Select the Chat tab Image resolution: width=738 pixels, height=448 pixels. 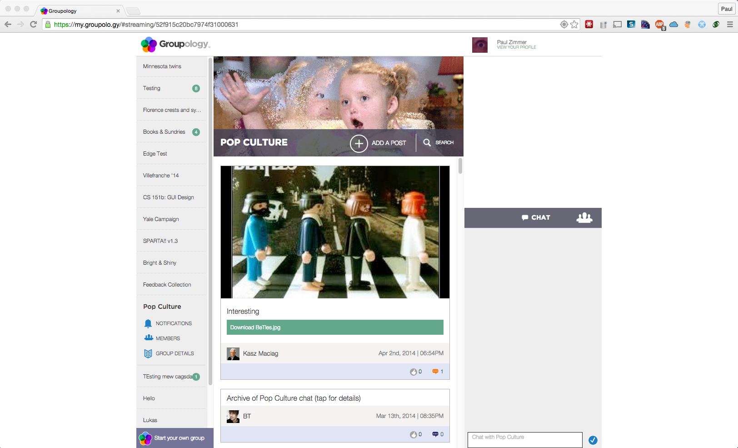[x=536, y=218]
